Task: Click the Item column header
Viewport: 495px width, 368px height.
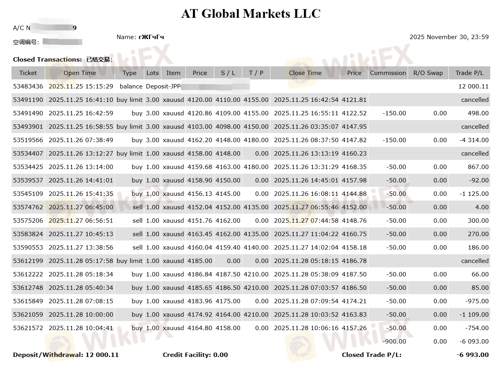Action: pyautogui.click(x=173, y=73)
